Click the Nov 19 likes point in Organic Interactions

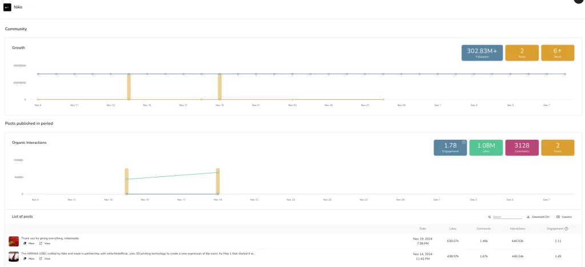pyautogui.click(x=218, y=172)
